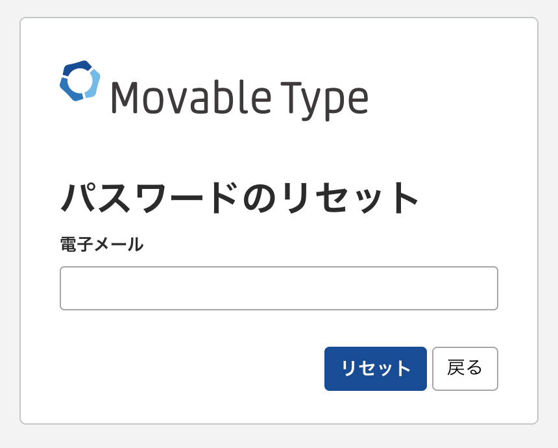Focus the 電子メール email input field

(x=278, y=288)
